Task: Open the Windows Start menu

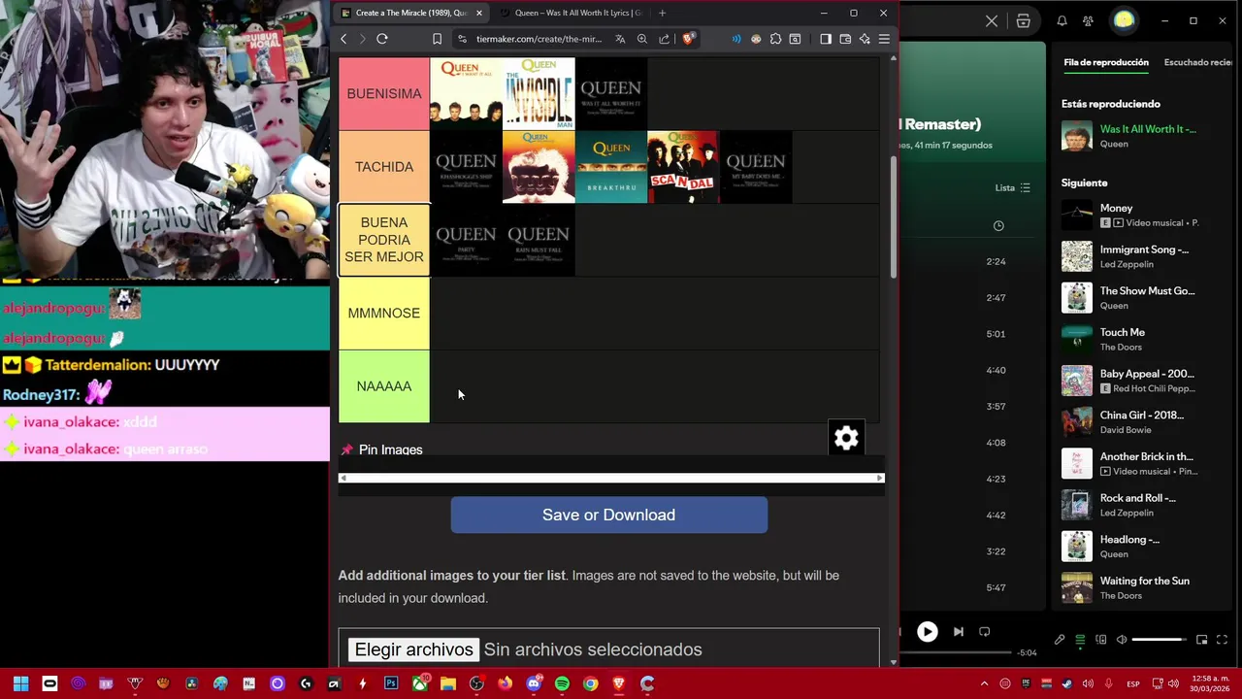Action: [x=20, y=683]
